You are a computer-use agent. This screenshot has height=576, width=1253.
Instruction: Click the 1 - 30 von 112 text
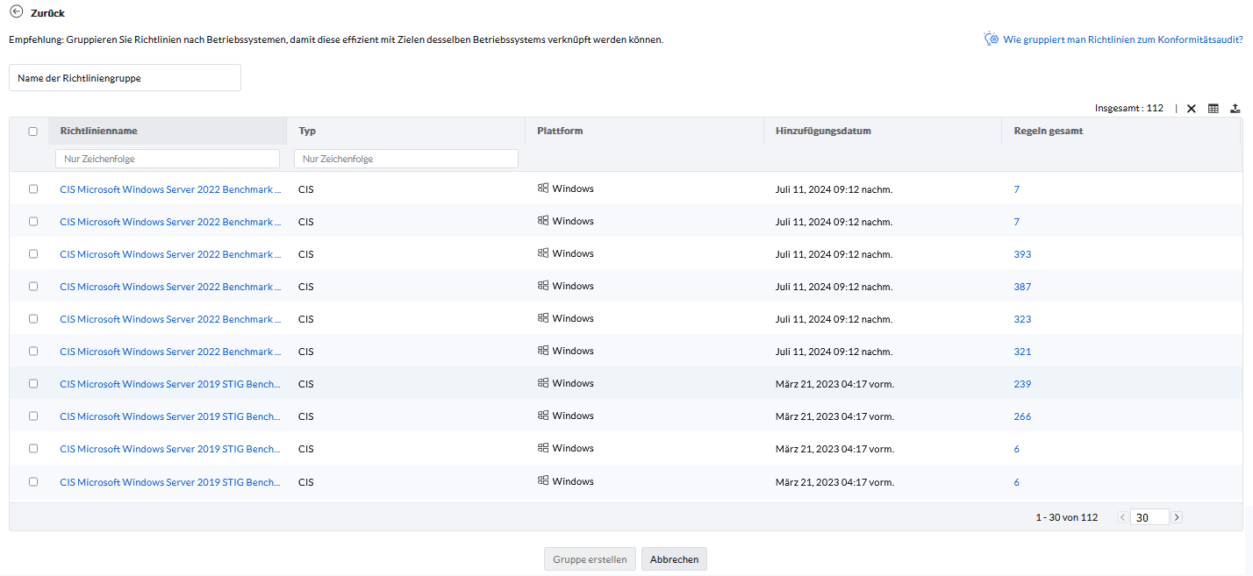(x=1066, y=517)
